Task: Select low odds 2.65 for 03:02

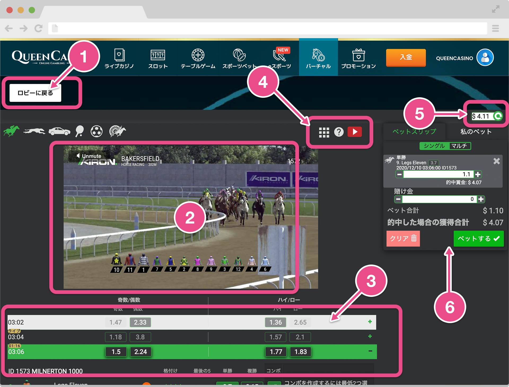Action: [300, 322]
